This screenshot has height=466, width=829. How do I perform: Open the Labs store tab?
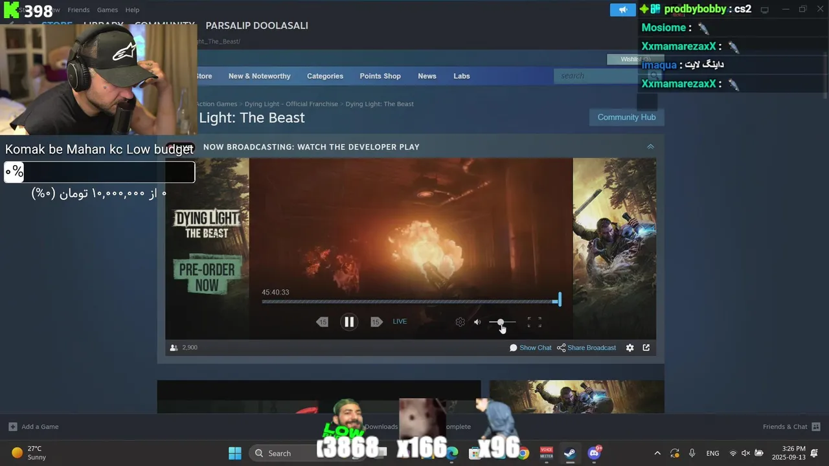[x=462, y=76]
